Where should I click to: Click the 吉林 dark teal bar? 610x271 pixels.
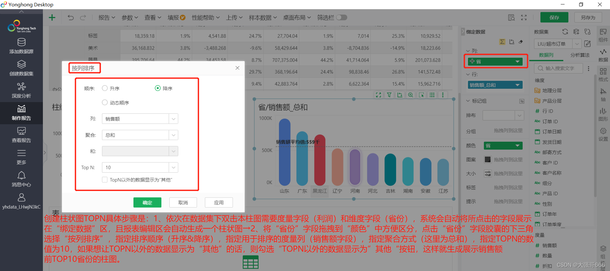point(390,169)
